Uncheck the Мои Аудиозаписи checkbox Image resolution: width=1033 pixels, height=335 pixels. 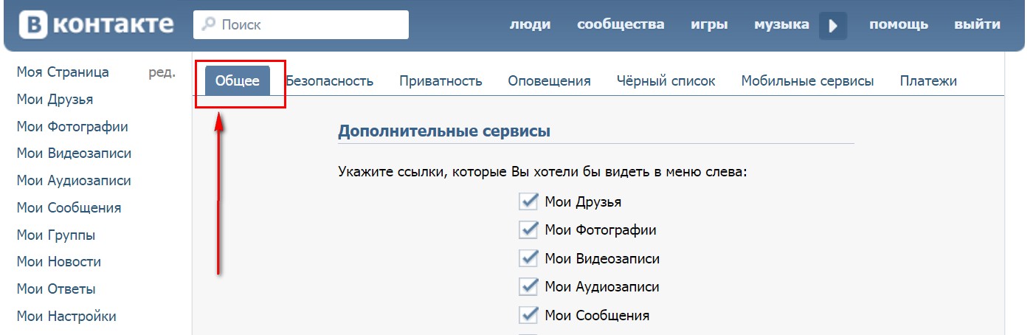(528, 286)
